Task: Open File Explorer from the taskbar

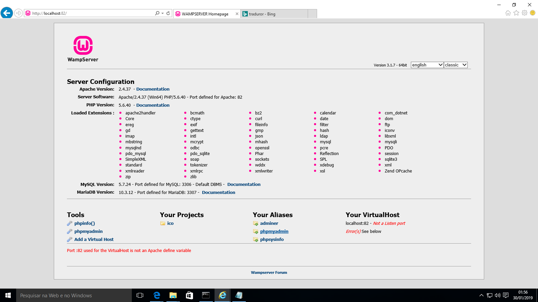Action: [x=173, y=295]
